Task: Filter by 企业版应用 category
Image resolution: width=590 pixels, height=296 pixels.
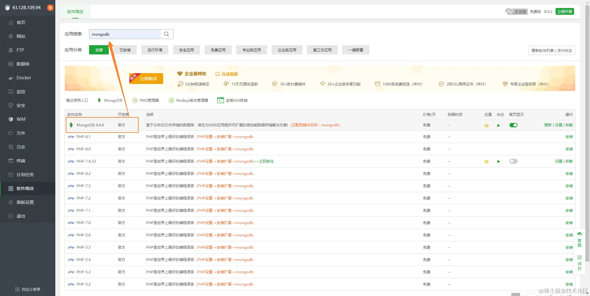Action: 287,50
